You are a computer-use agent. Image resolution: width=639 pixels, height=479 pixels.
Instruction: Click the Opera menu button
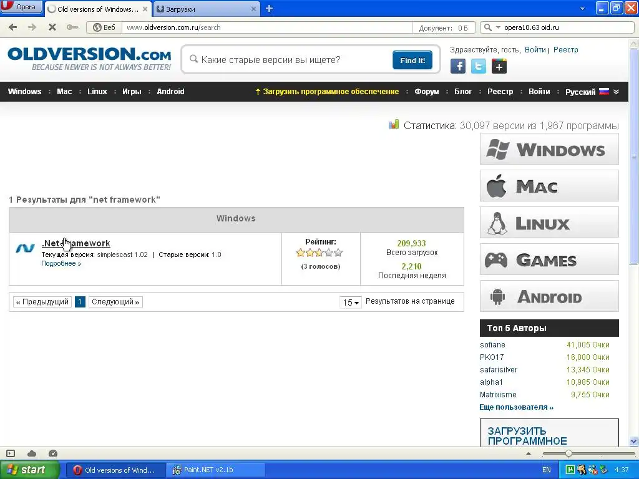(21, 7)
